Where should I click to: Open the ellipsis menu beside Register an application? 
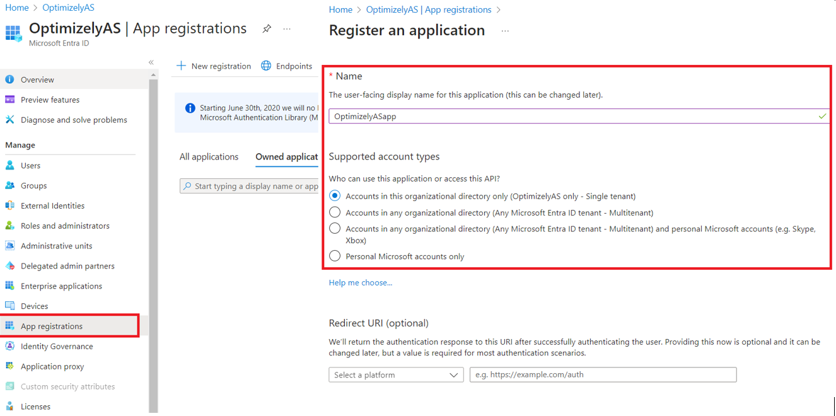pos(505,31)
